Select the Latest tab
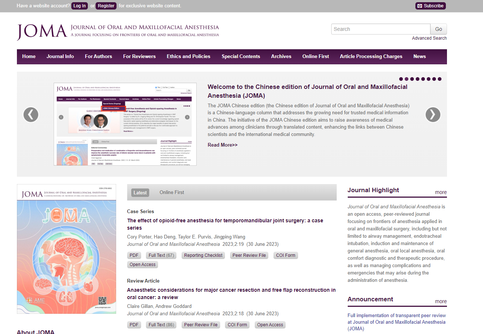 click(140, 193)
